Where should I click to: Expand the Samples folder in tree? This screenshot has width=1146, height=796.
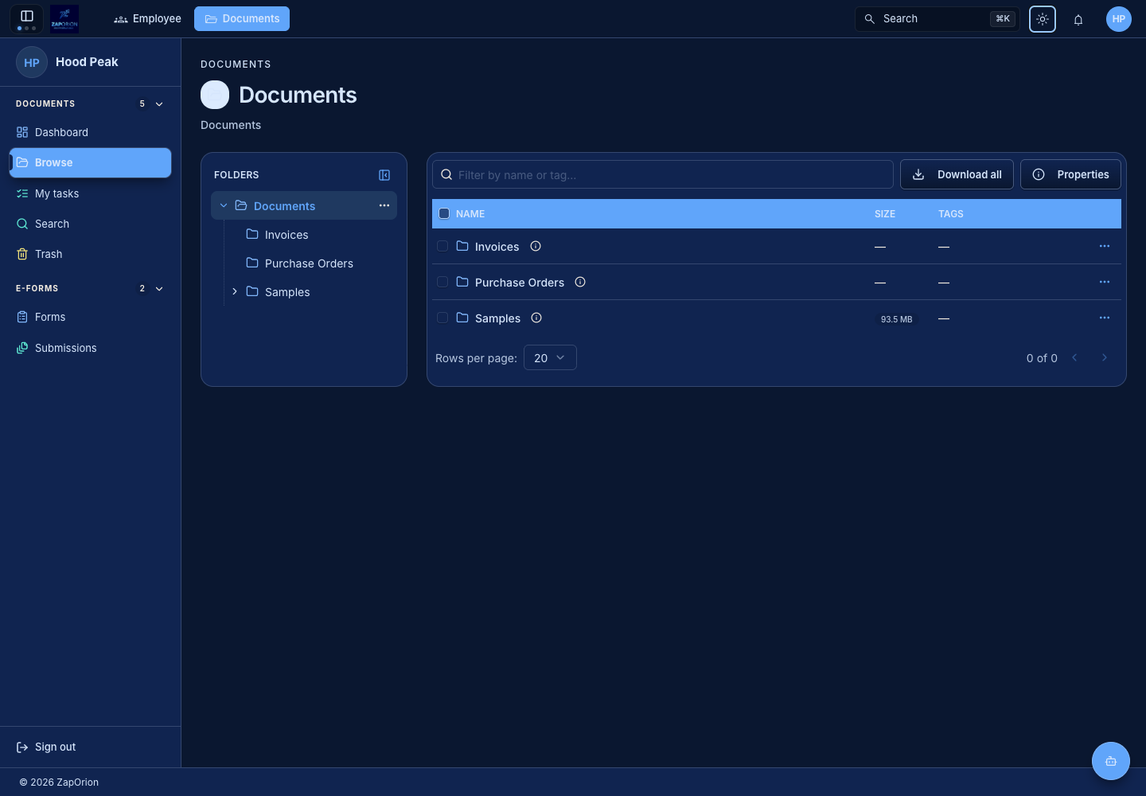point(235,291)
